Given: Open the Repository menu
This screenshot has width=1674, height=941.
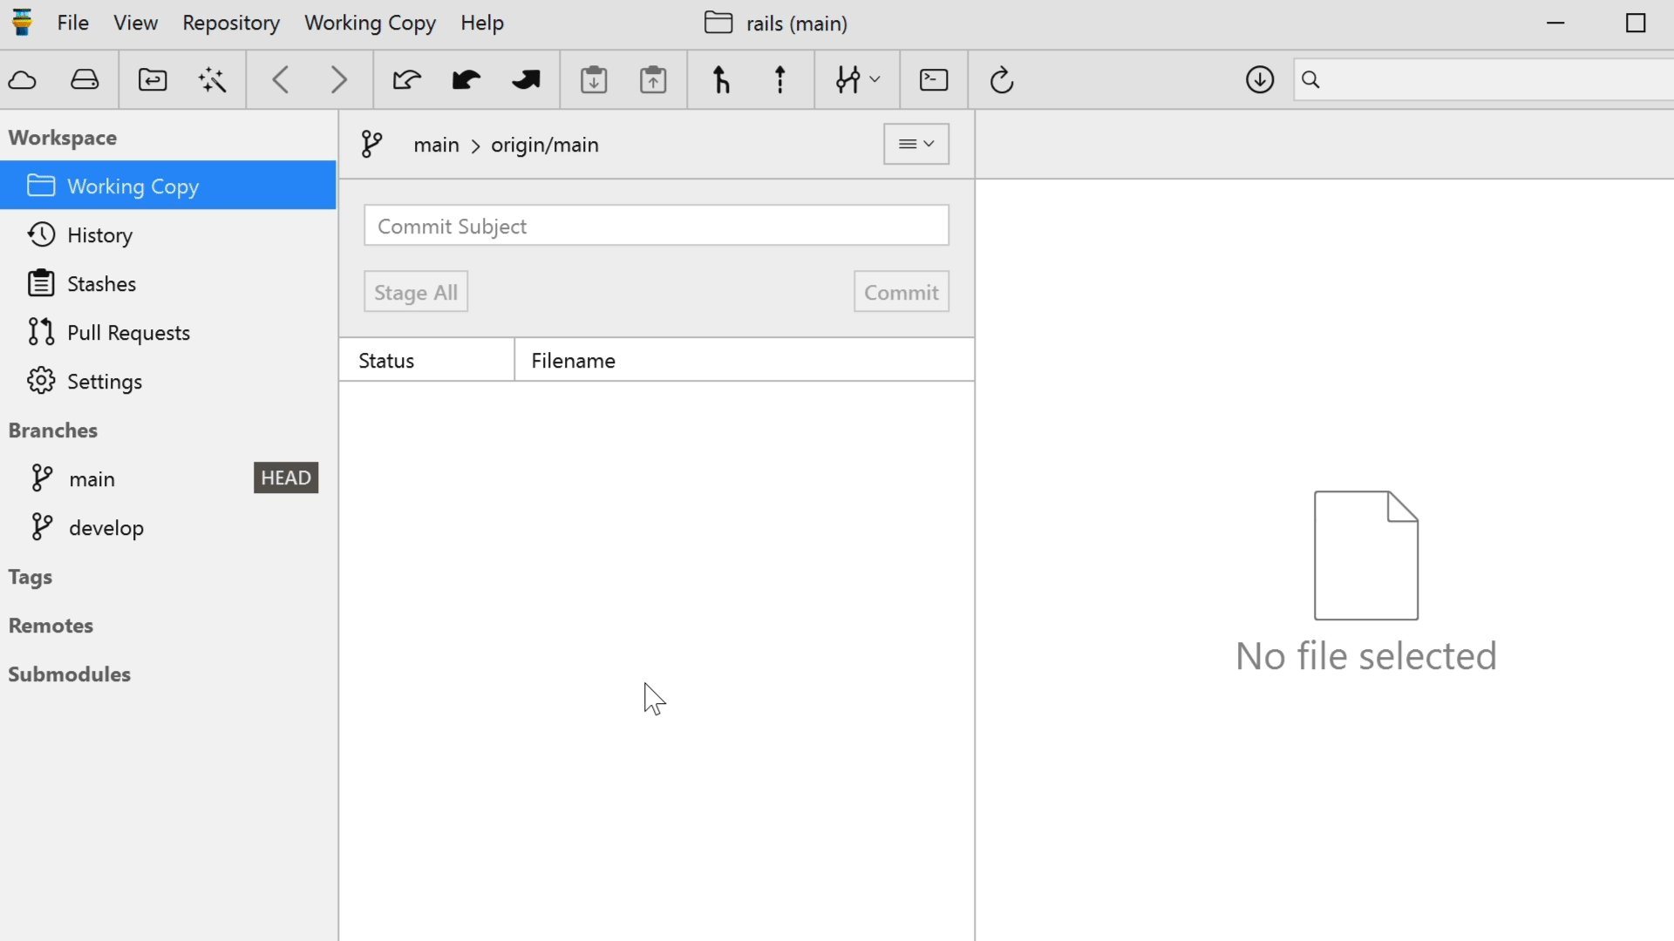Looking at the screenshot, I should [230, 24].
